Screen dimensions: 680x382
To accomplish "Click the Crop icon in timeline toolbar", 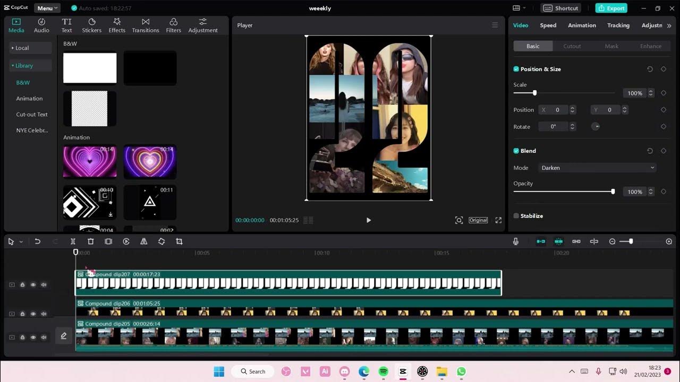I will [x=179, y=241].
